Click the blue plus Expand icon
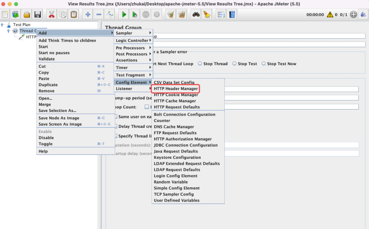 [x=88, y=15]
